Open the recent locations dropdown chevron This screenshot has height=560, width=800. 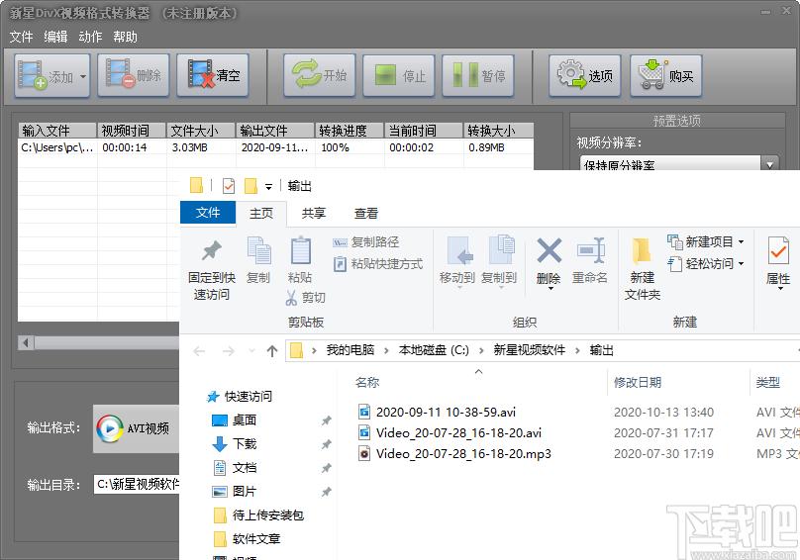coord(251,351)
